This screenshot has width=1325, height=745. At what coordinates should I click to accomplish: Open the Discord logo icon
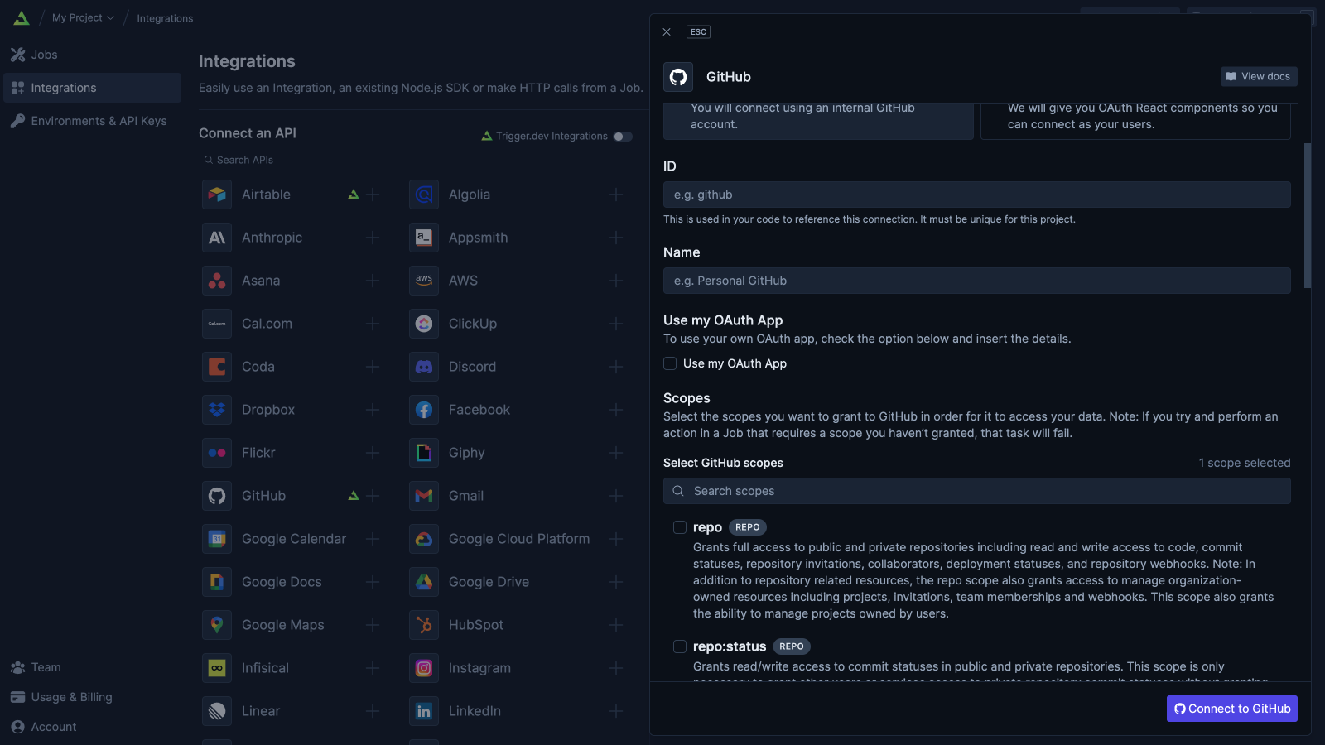[424, 367]
